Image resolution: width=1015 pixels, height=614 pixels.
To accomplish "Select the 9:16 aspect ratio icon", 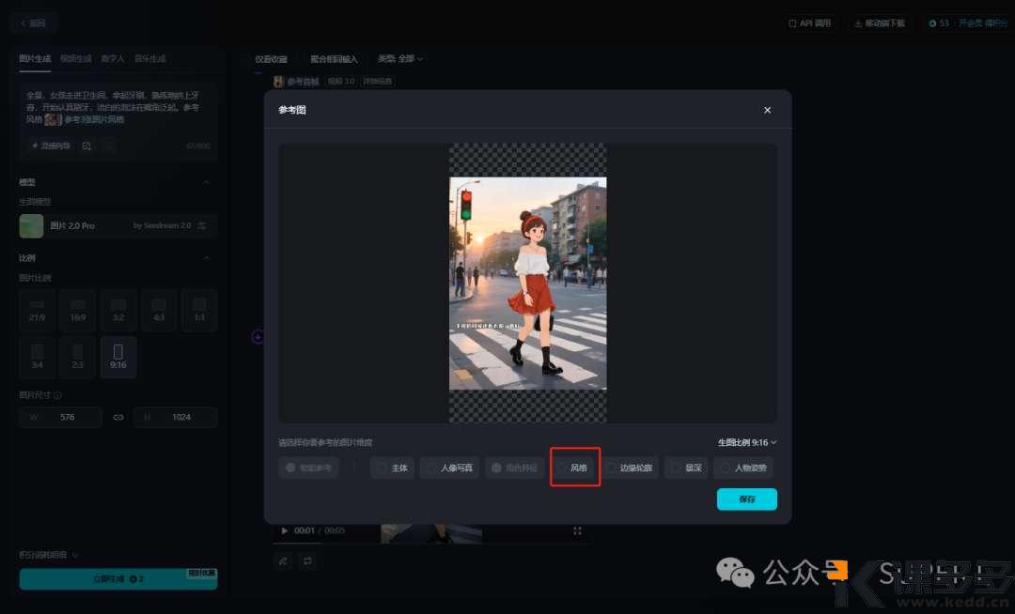I will [117, 357].
